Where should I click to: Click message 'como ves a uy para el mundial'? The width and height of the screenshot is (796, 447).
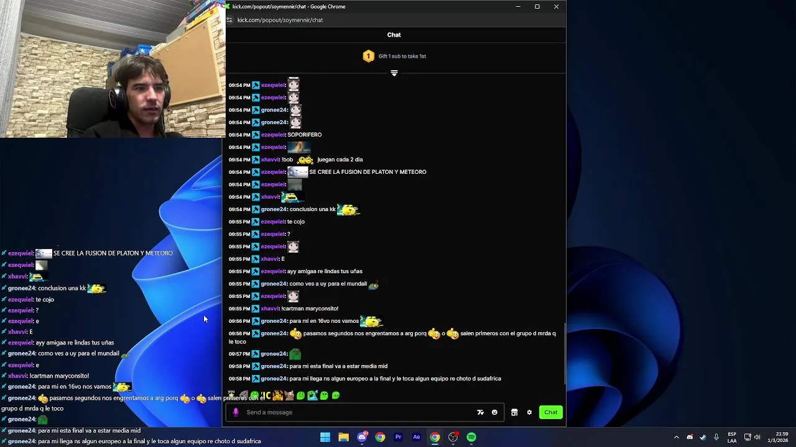click(328, 284)
